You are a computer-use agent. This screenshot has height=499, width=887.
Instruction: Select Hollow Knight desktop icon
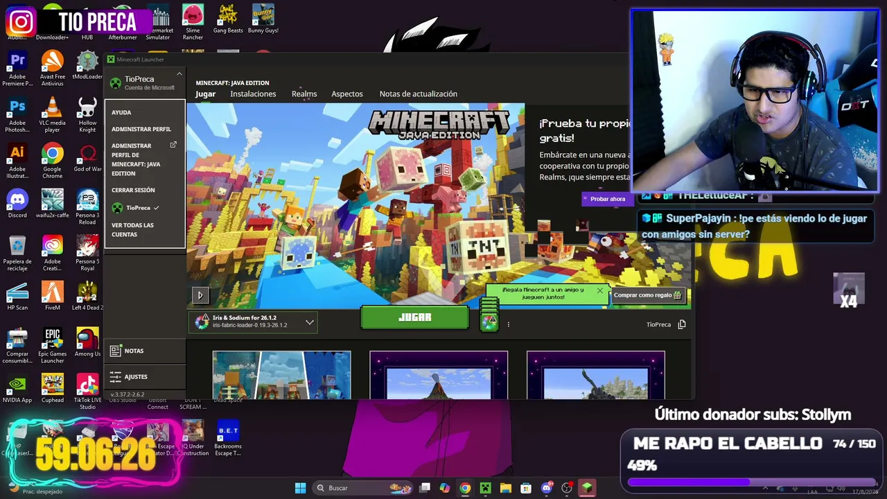pos(87,115)
